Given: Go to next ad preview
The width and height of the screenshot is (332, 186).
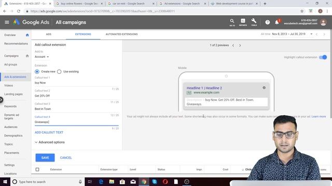Looking at the screenshot, I should 240,45.
